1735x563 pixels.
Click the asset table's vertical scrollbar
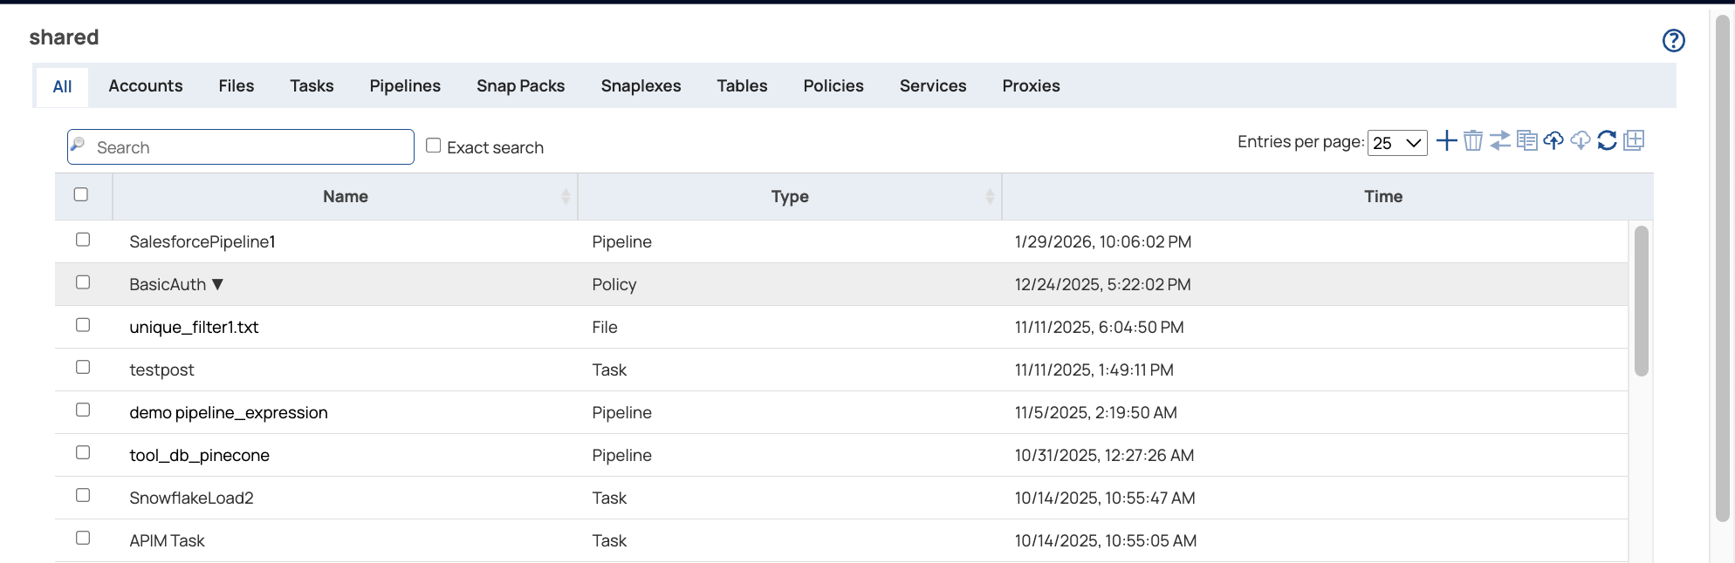(x=1641, y=301)
